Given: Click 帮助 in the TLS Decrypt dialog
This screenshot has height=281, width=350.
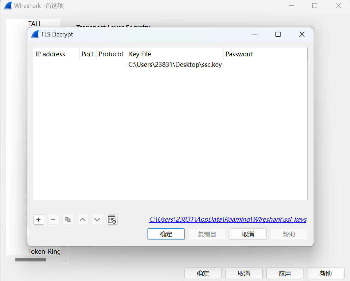Looking at the screenshot, I should pos(289,234).
